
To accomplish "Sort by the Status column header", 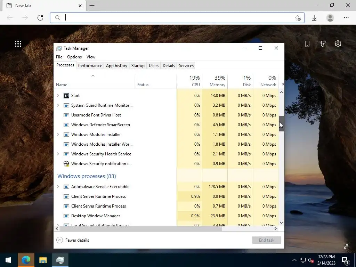I will pos(156,81).
